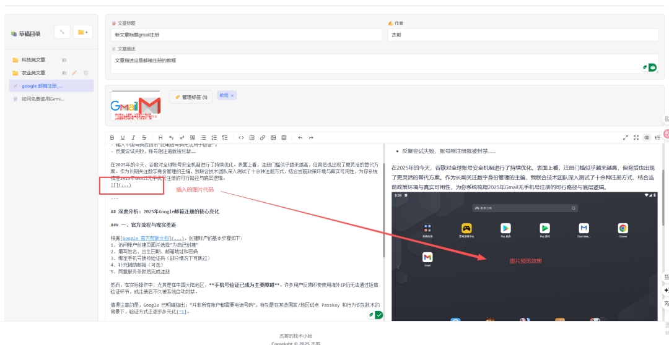Insert an ordered numbered list
This screenshot has height=345, width=669.
point(214,138)
